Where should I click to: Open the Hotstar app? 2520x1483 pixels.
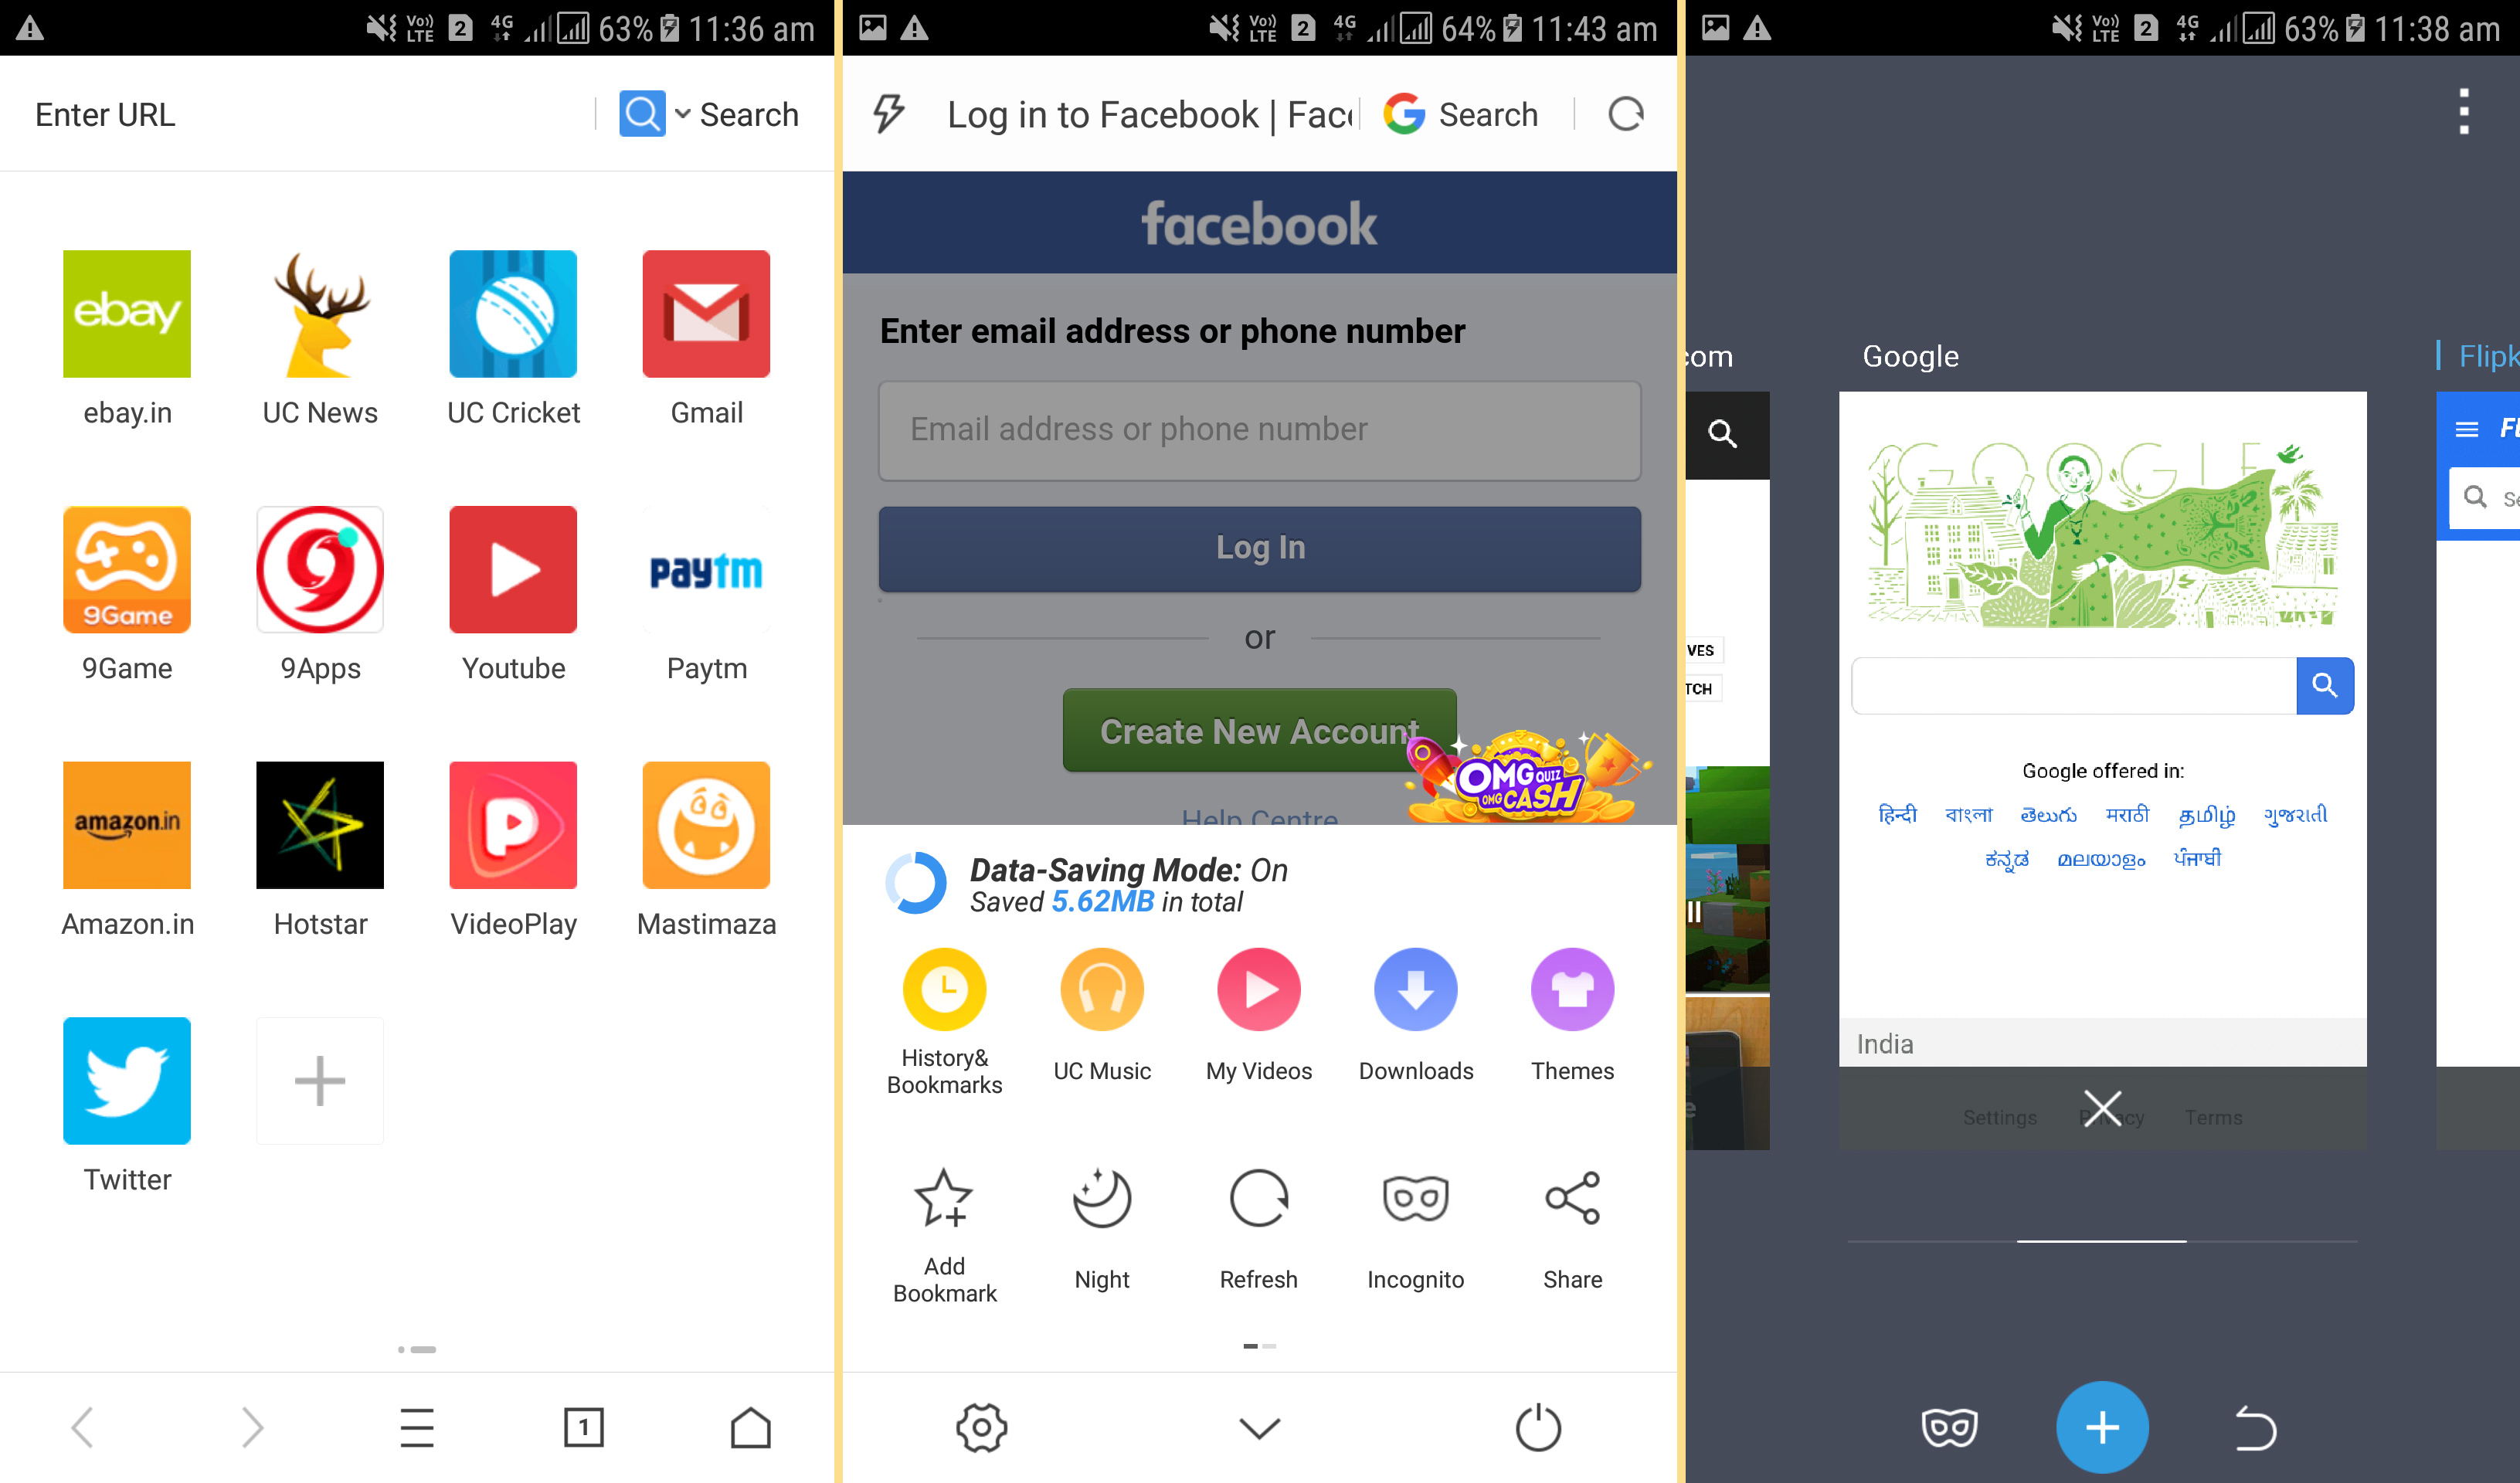point(320,849)
